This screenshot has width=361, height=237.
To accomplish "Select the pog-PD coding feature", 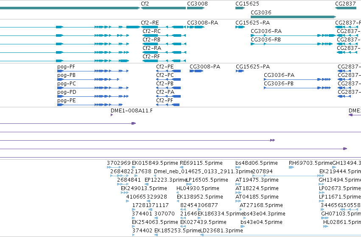I will click(93, 96).
